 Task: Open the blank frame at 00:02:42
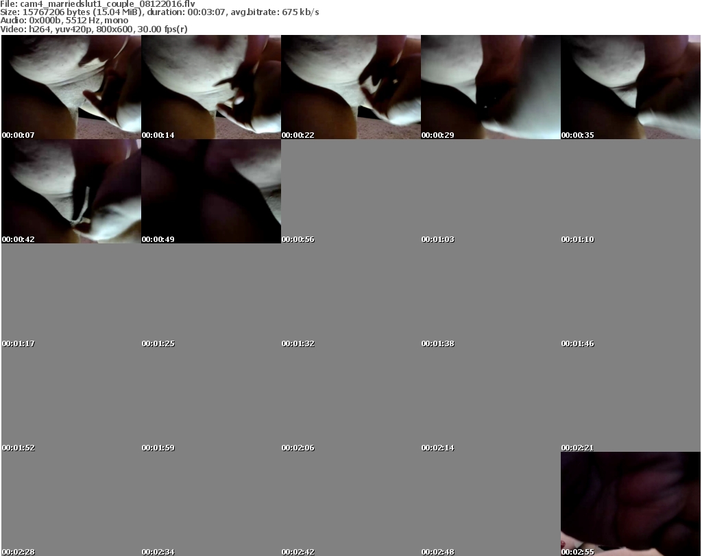pyautogui.click(x=351, y=504)
